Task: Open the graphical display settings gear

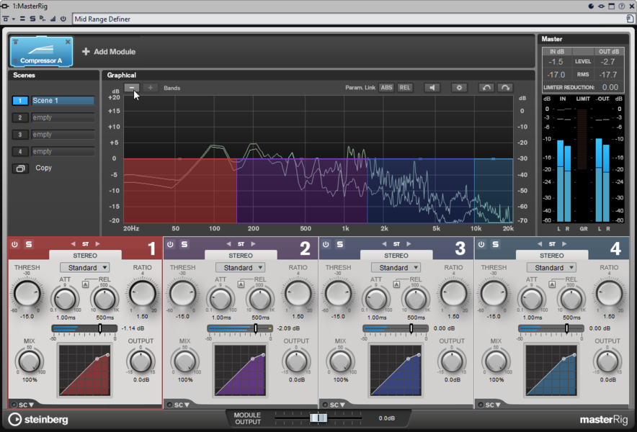Action: coord(459,88)
